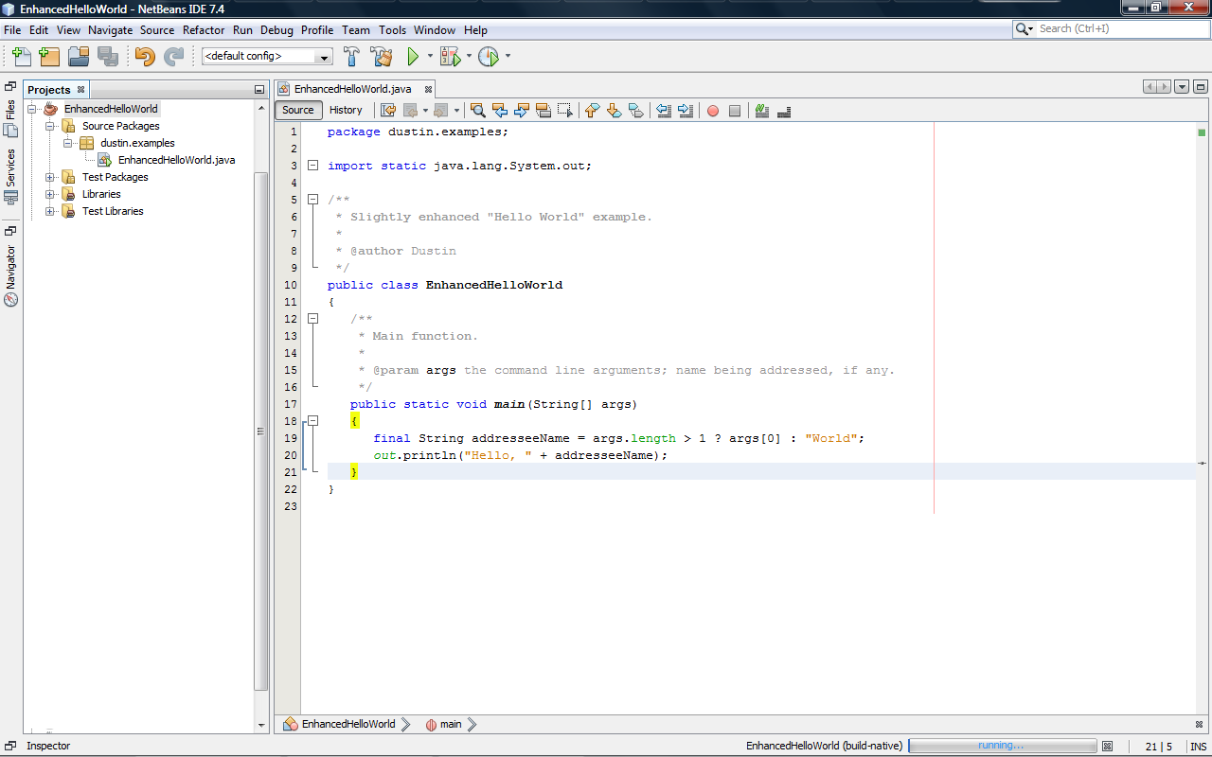Close the EnhancedHelloWorld.java editor tab
Viewport: 1212px width, 757px height.
tap(428, 90)
